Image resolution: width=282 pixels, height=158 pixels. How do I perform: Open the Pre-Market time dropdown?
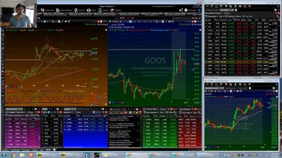163,6
